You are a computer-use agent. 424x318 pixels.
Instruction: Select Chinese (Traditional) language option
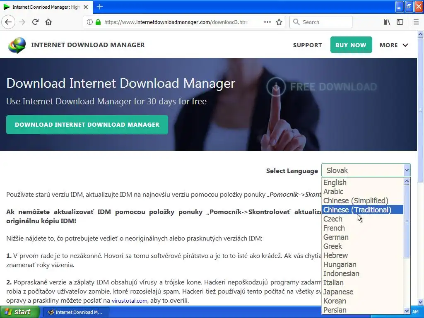362,210
